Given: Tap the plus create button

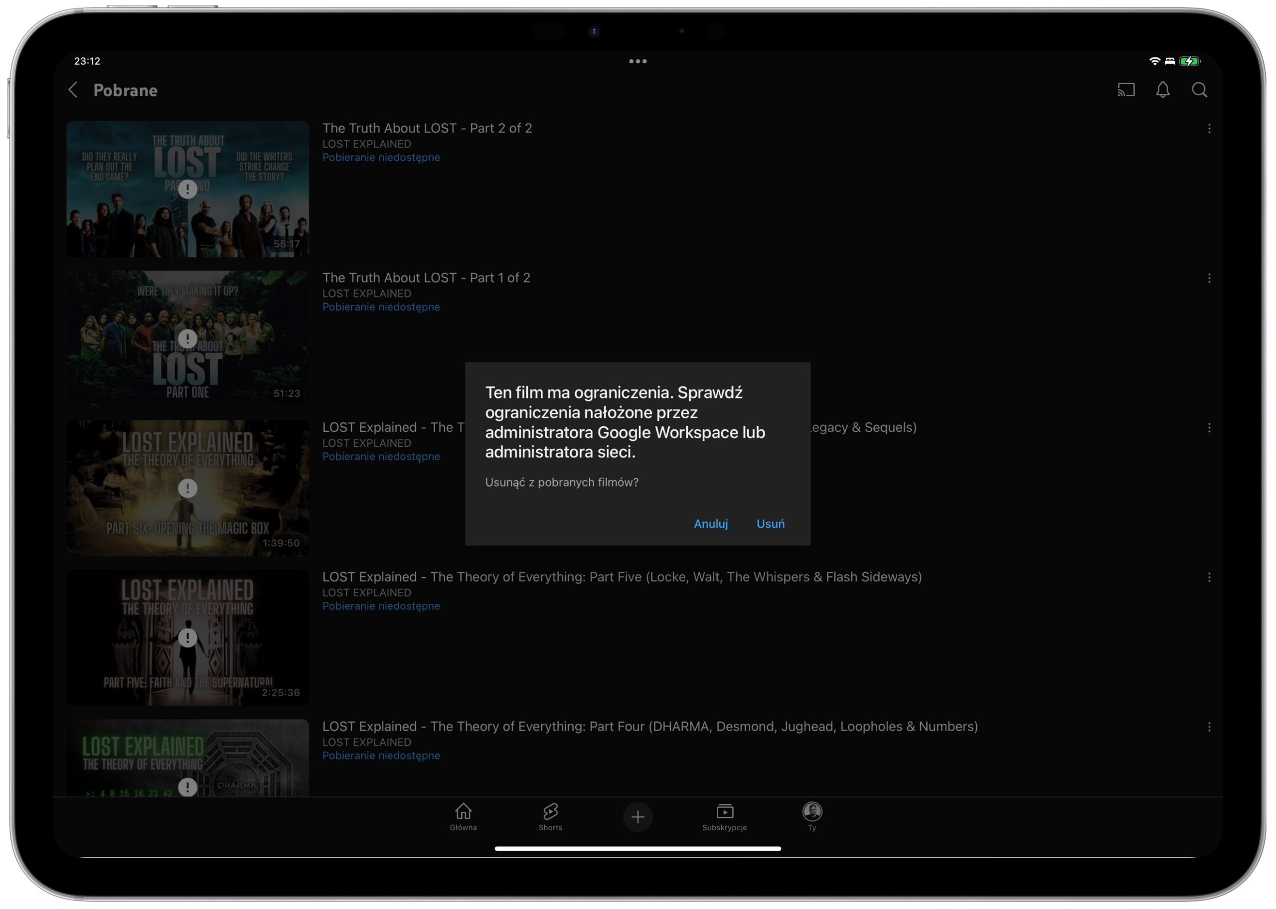Looking at the screenshot, I should click(x=637, y=817).
